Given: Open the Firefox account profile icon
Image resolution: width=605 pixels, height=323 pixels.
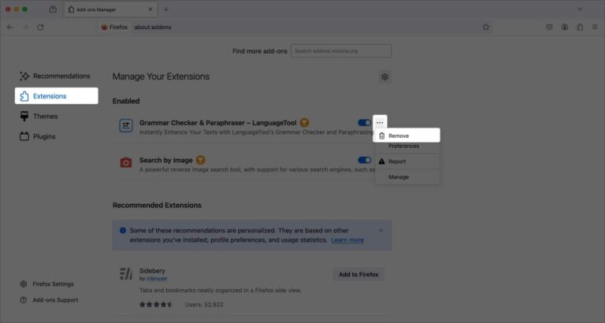Looking at the screenshot, I should 565,27.
